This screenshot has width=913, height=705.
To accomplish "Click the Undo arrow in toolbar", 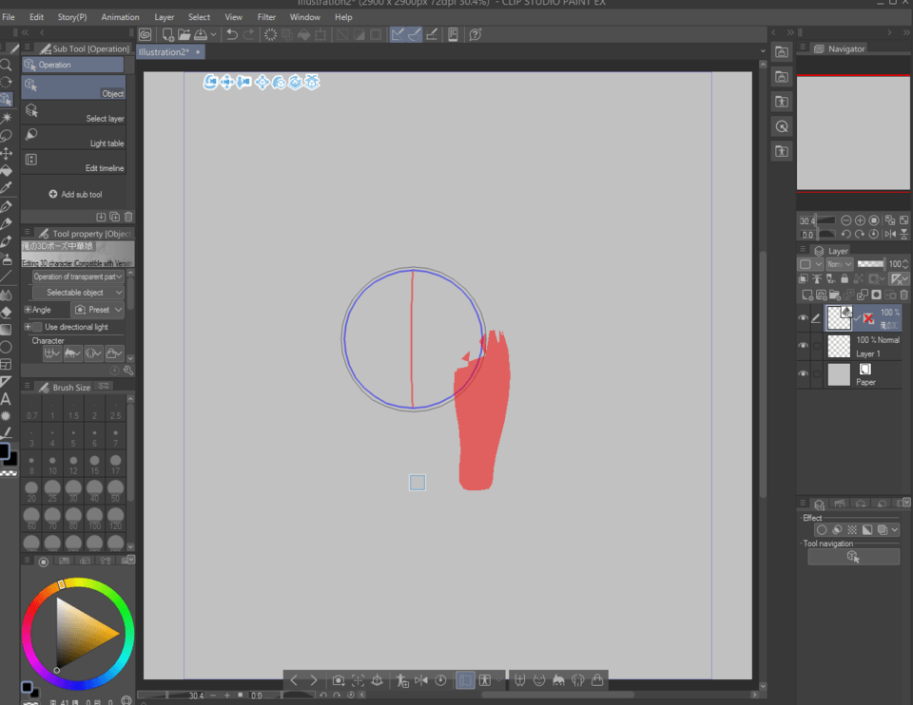I will pos(232,35).
